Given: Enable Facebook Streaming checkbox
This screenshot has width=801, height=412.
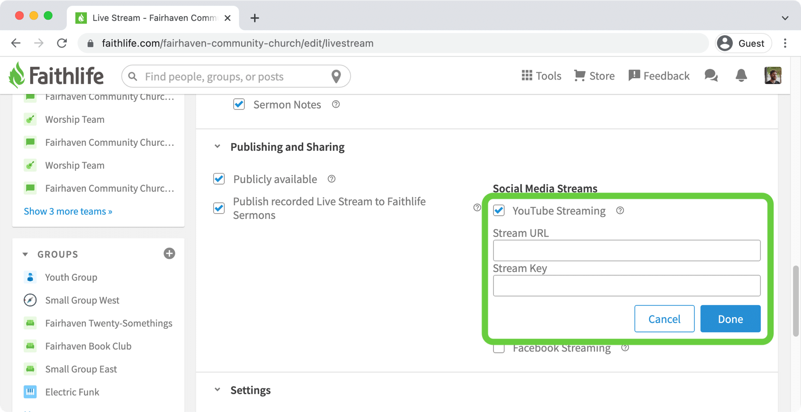Looking at the screenshot, I should point(499,349).
